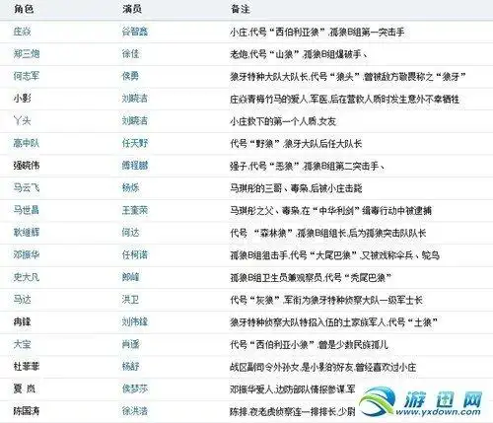
Task: Select role name 夏岚
Action: [x=25, y=388]
